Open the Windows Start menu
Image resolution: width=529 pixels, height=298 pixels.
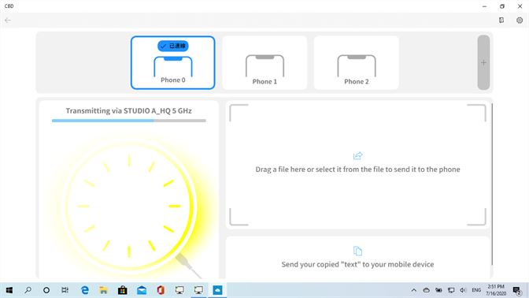9,290
